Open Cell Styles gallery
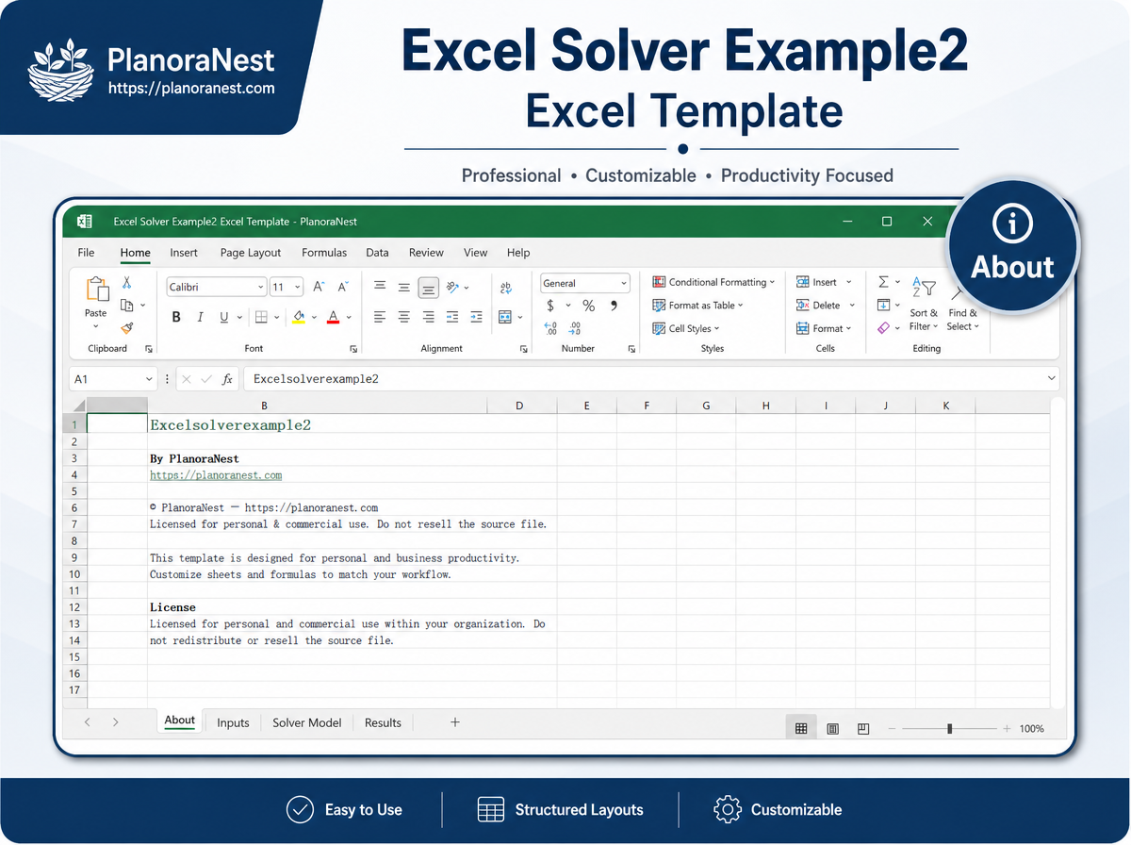Viewport: 1131px width, 845px height. click(686, 328)
